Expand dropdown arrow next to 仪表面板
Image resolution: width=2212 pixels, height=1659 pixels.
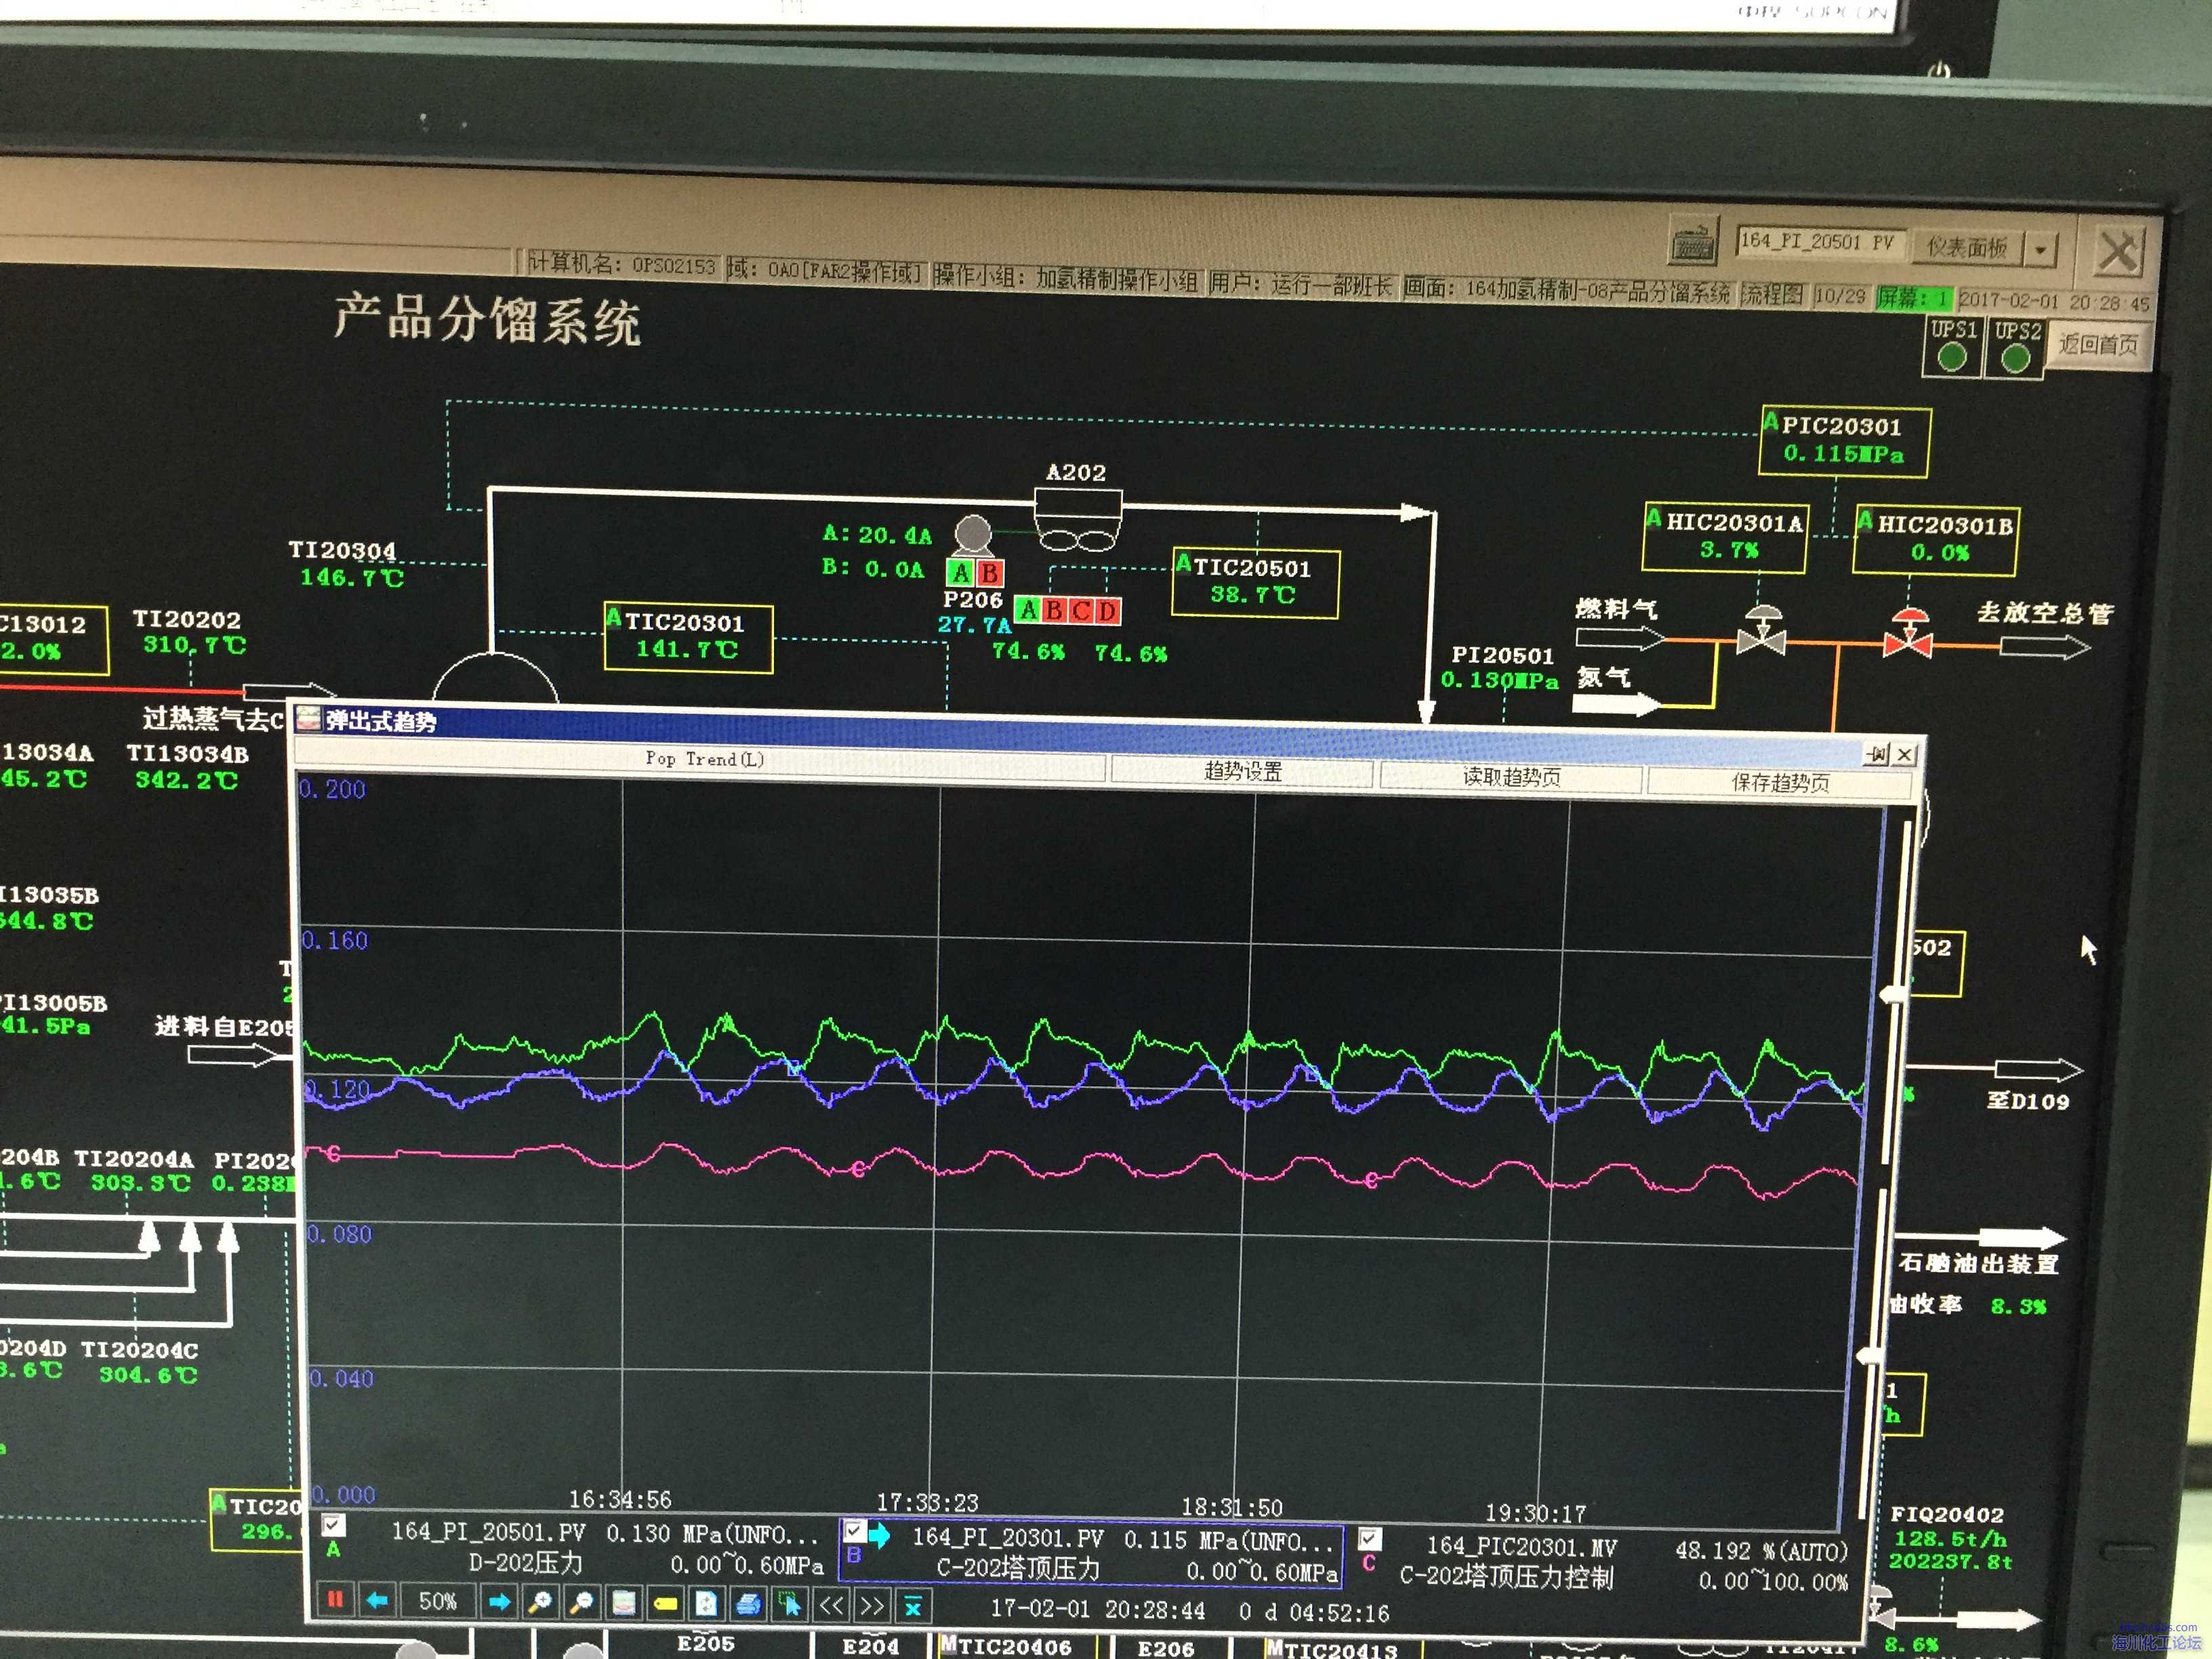(x=2040, y=249)
